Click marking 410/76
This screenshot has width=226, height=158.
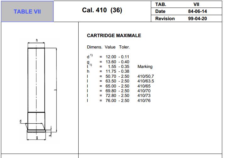point(144,100)
